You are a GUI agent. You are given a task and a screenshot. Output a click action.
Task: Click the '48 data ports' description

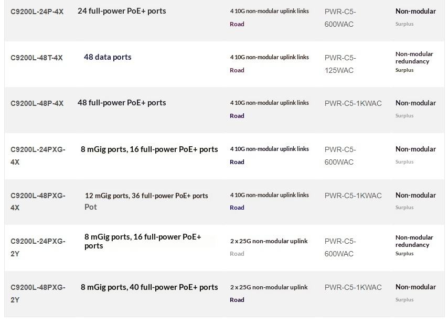(108, 57)
